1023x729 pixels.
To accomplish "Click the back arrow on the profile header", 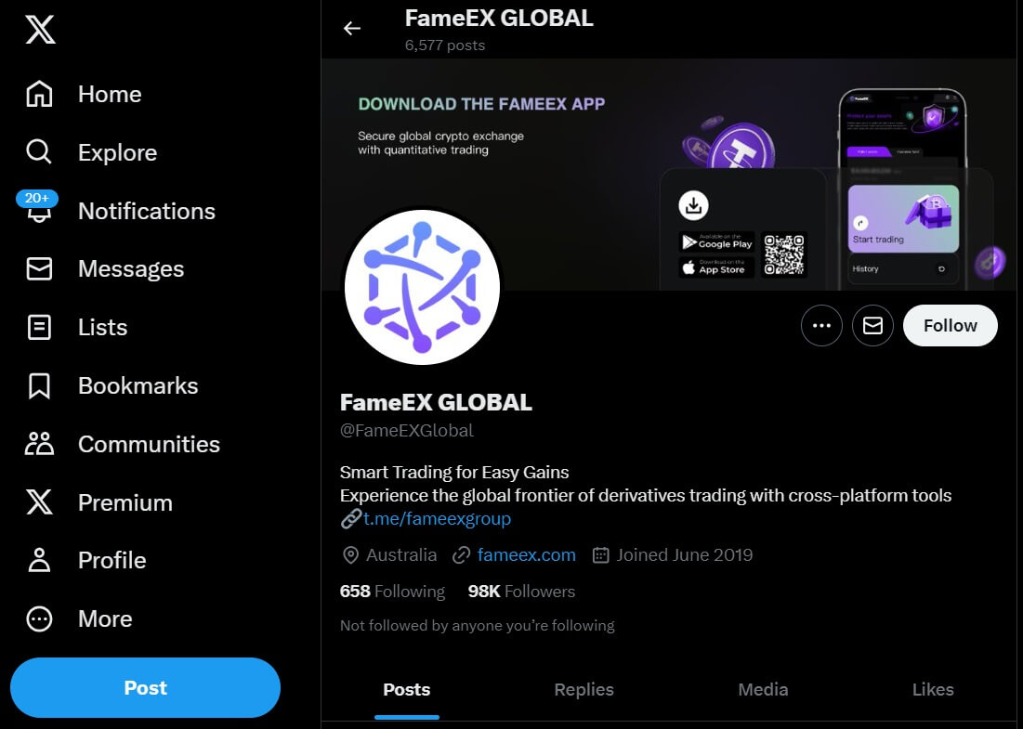I will coord(352,28).
